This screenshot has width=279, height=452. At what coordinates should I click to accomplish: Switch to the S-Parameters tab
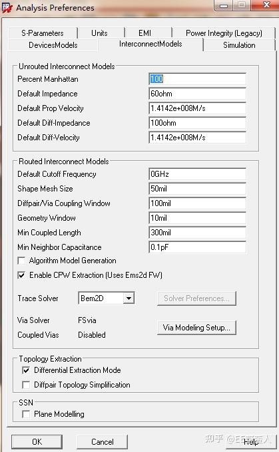43,33
